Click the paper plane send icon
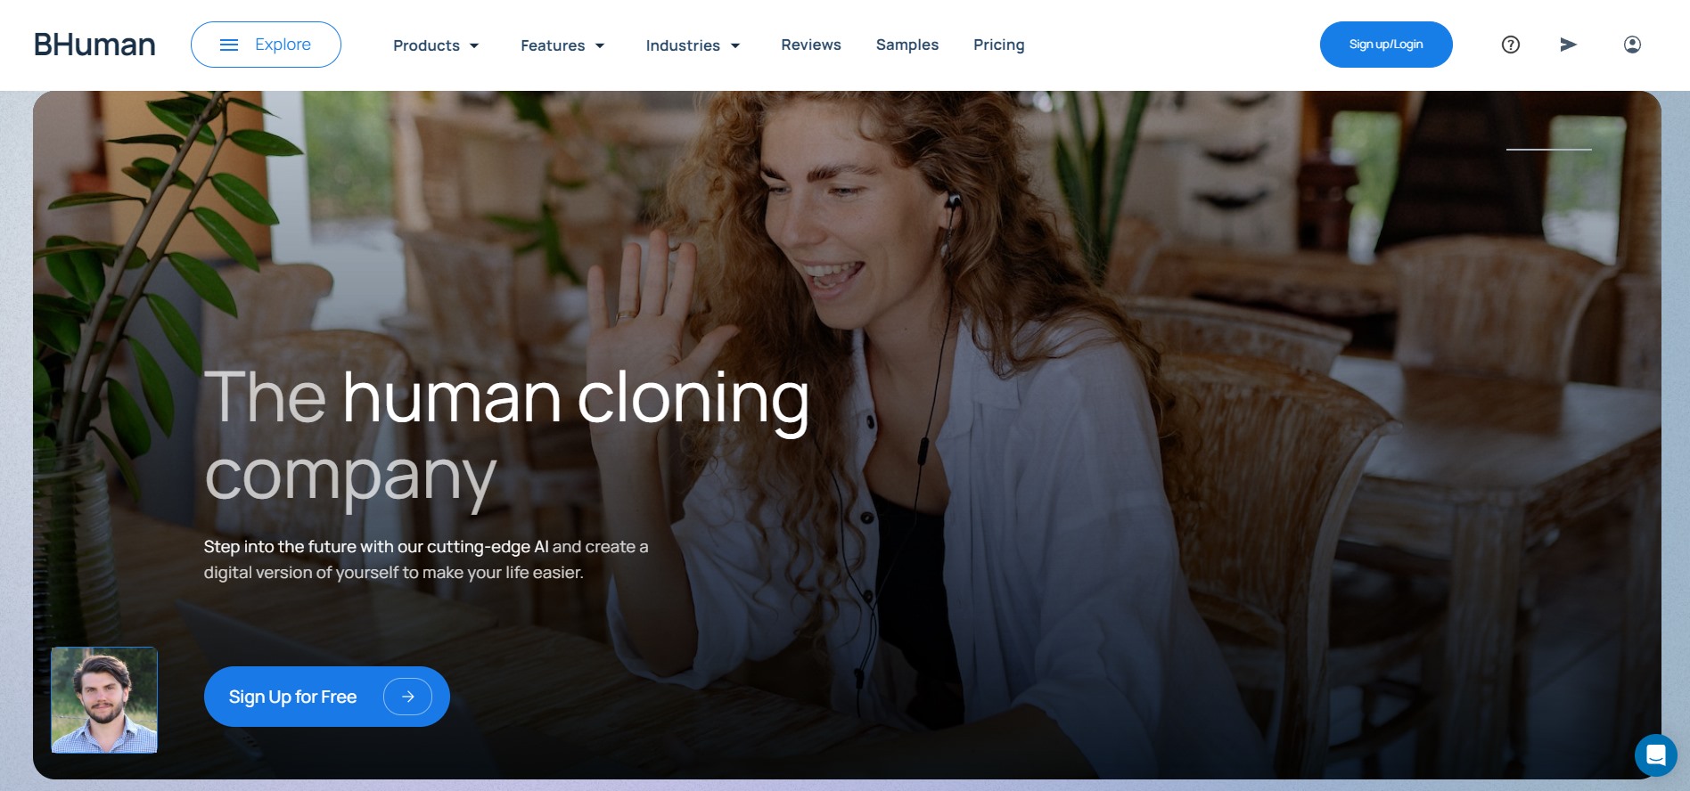 1569,45
